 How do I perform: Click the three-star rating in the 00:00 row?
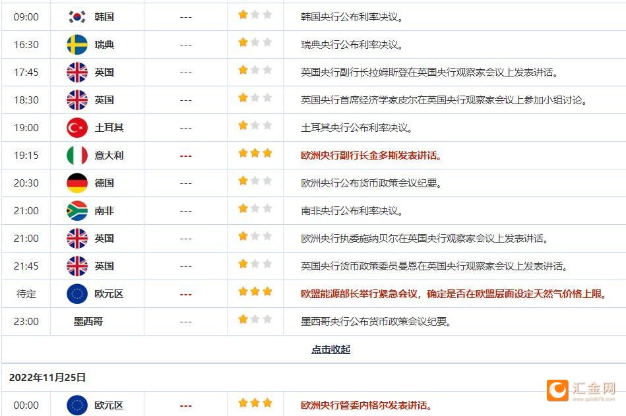(x=255, y=403)
